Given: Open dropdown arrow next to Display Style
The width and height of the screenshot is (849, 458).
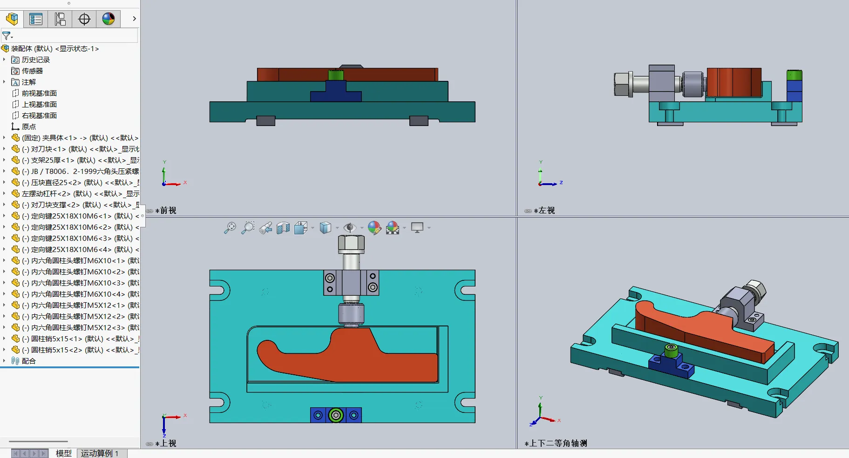Looking at the screenshot, I should pos(337,228).
